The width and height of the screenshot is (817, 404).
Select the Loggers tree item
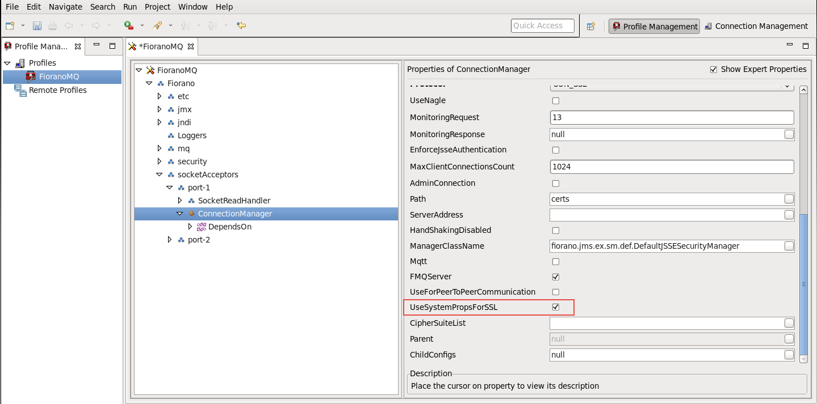pos(192,136)
